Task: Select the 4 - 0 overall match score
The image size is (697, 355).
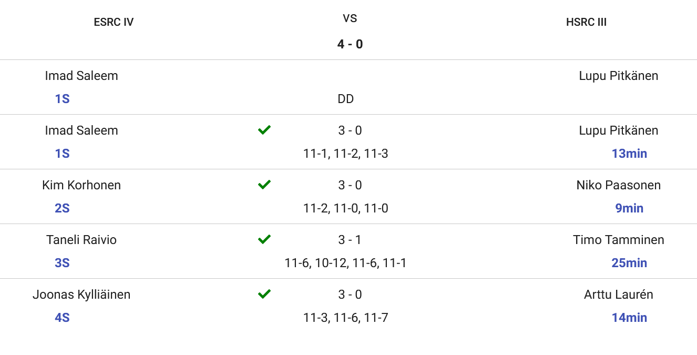Action: (x=350, y=44)
